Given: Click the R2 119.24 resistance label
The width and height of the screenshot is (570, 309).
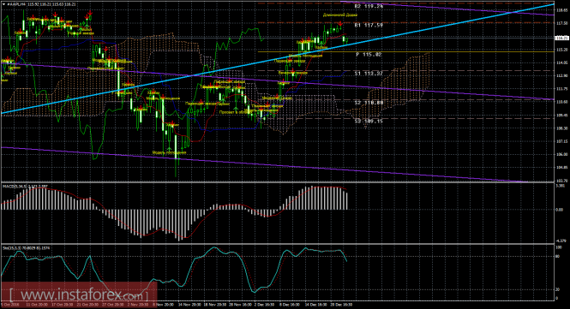Looking at the screenshot, I should [x=369, y=6].
